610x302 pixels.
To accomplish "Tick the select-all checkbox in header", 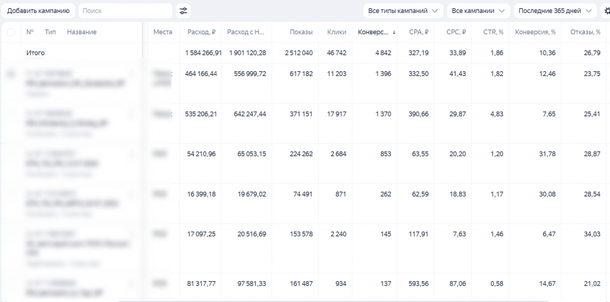I will pyautogui.click(x=11, y=32).
